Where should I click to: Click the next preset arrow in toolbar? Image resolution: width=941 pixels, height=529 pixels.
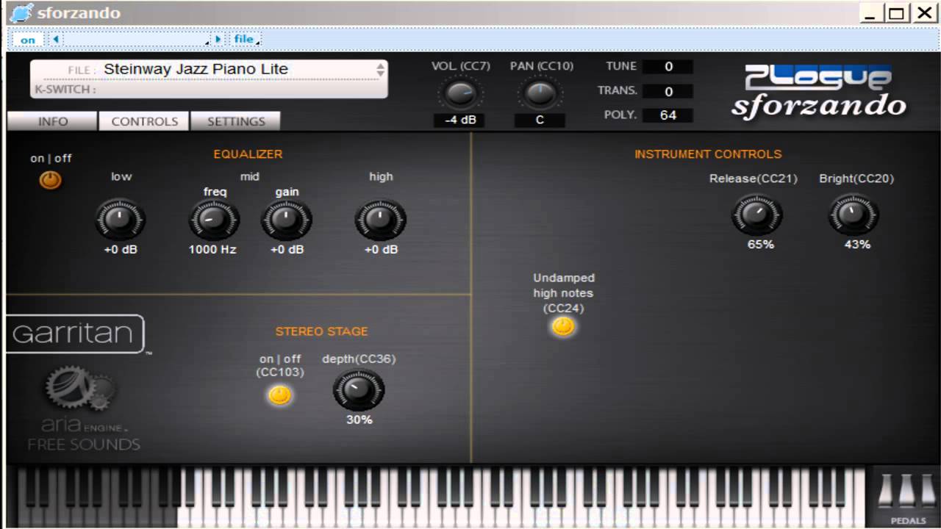point(218,40)
